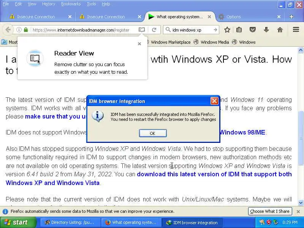Select IDM browser integration taskbar button
Screen dimensions: 304x228
(x=192, y=222)
